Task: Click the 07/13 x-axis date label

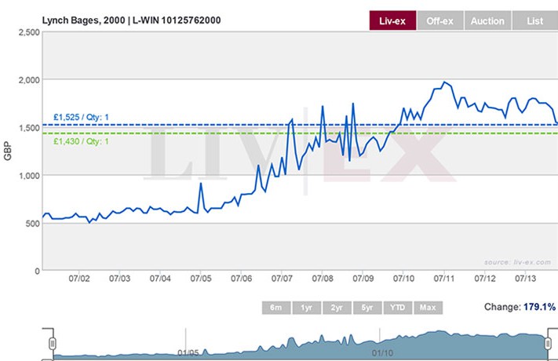Action: [x=525, y=279]
